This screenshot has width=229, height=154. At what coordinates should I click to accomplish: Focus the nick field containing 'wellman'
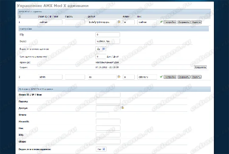tap(147, 22)
